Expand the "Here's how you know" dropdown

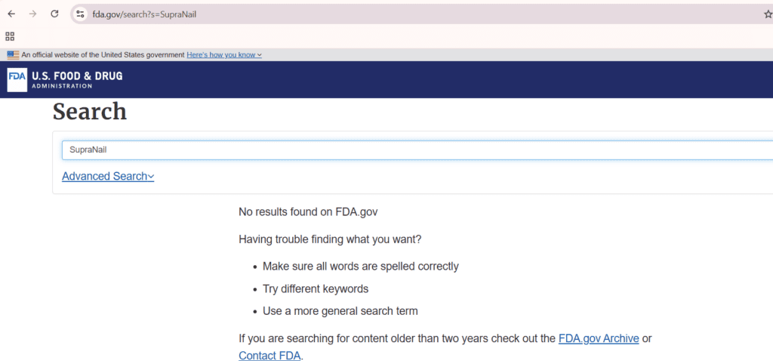224,54
